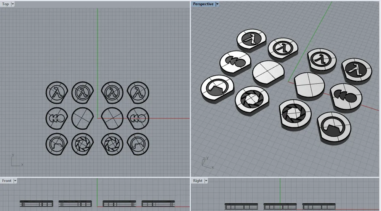The height and width of the screenshot is (211, 381).
Task: Open the Top viewport dropdown arrow
Action: (13, 4)
